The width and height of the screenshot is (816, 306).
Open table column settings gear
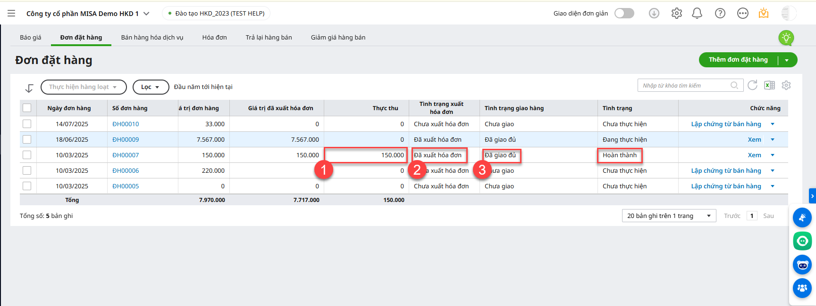[786, 85]
